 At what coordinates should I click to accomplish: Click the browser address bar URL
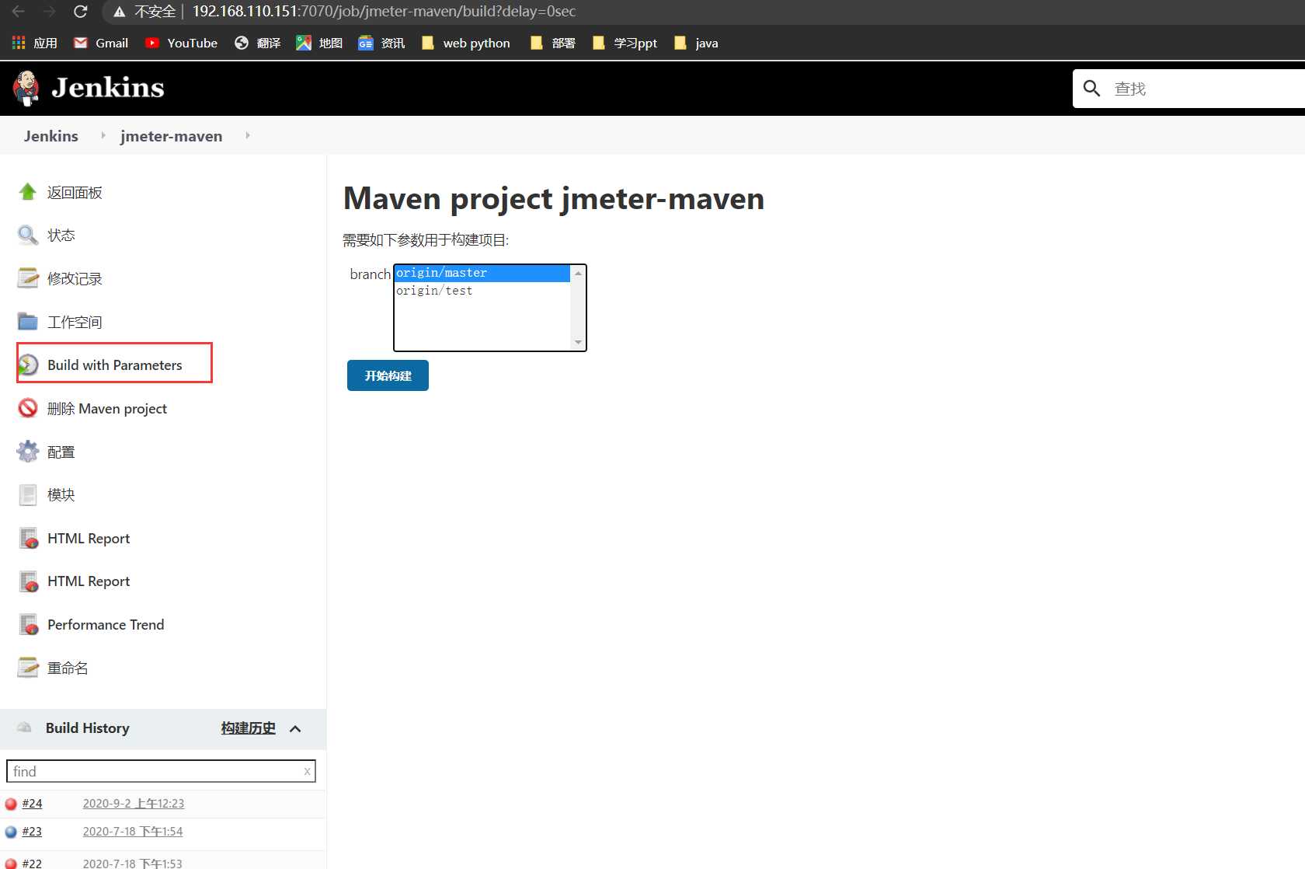384,12
